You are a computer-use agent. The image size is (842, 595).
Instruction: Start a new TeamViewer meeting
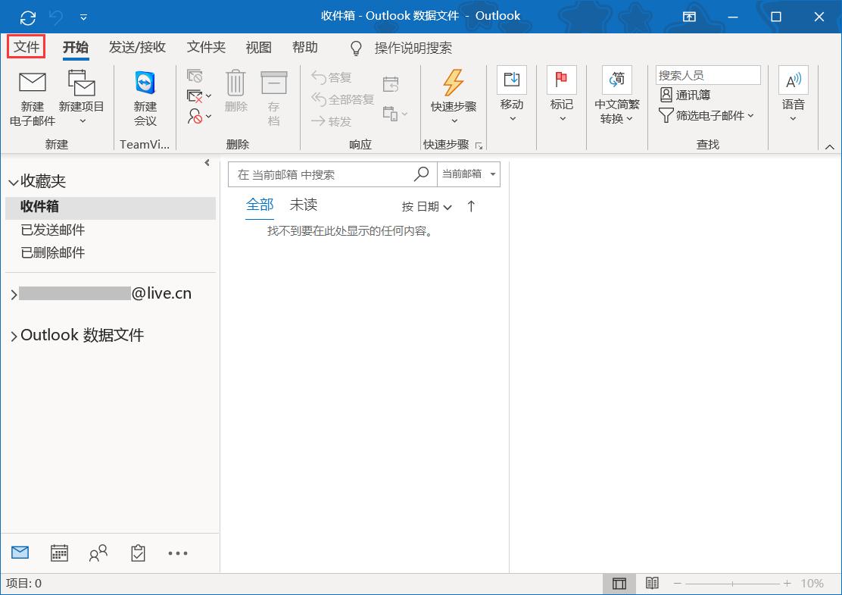144,99
